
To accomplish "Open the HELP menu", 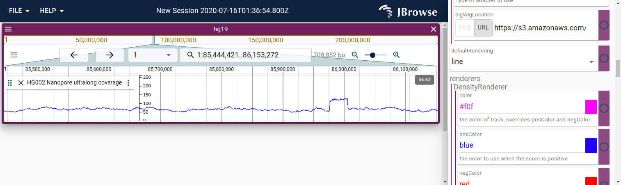I will (x=52, y=11).
